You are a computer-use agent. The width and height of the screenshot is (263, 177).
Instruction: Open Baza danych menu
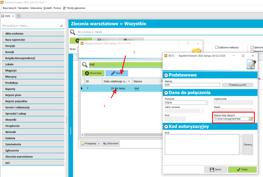coord(9,8)
